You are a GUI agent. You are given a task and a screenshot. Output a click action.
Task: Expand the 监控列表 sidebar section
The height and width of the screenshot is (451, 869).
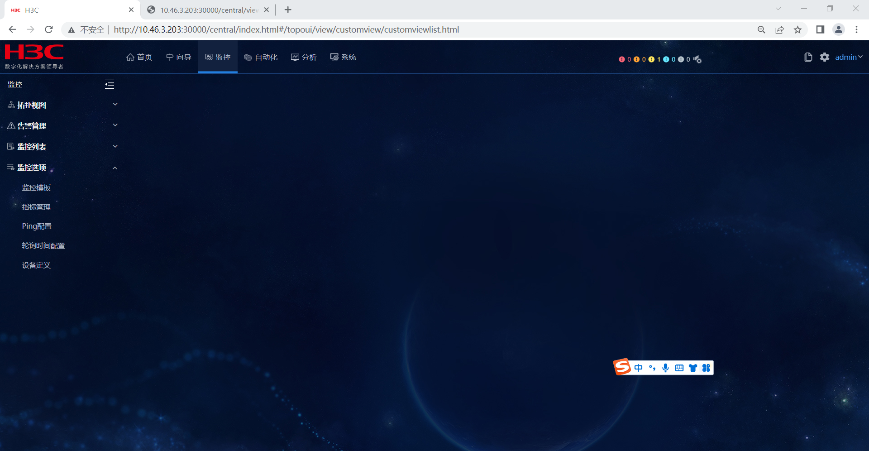61,147
